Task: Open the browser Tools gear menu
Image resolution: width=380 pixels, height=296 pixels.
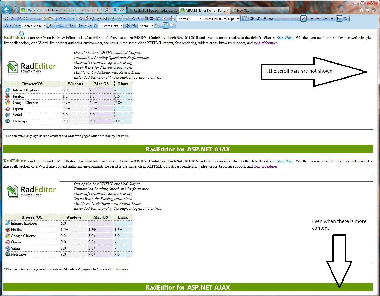Action: coord(374,10)
